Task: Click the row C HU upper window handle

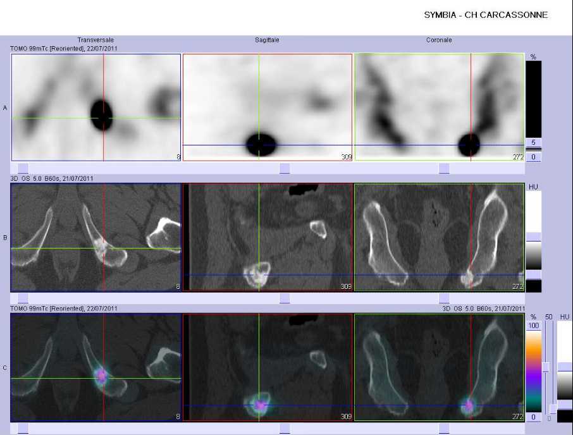Action: pyautogui.click(x=565, y=367)
